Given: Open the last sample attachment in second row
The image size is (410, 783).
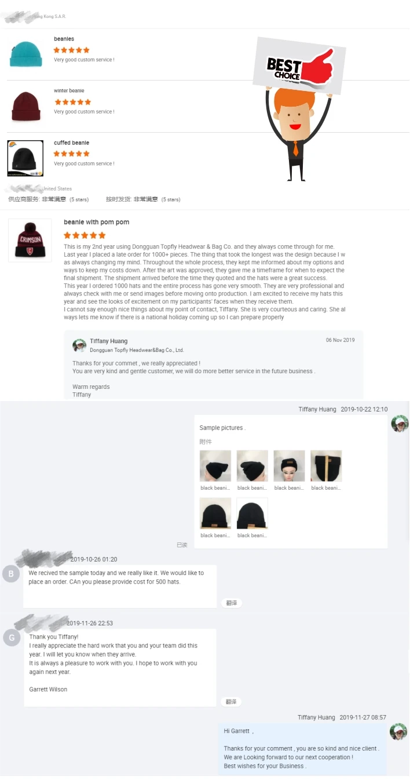Looking at the screenshot, I should click(252, 513).
